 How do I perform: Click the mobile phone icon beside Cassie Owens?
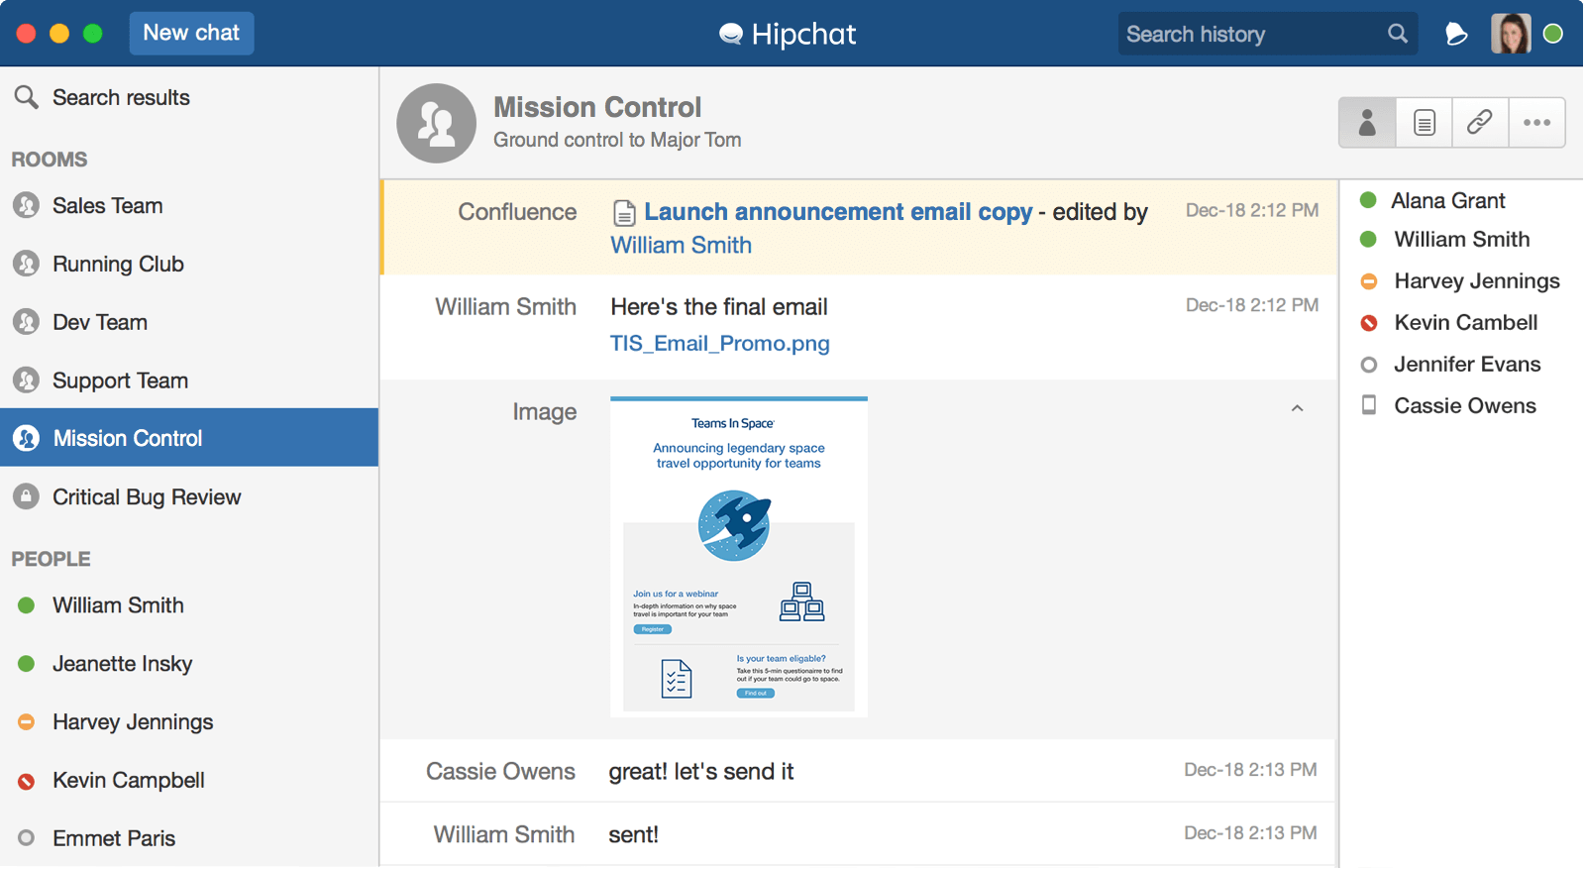click(1369, 405)
